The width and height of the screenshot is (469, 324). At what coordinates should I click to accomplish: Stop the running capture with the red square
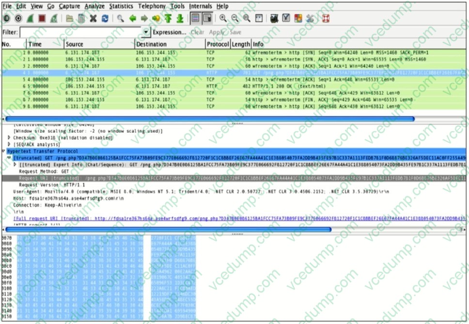(x=42, y=18)
